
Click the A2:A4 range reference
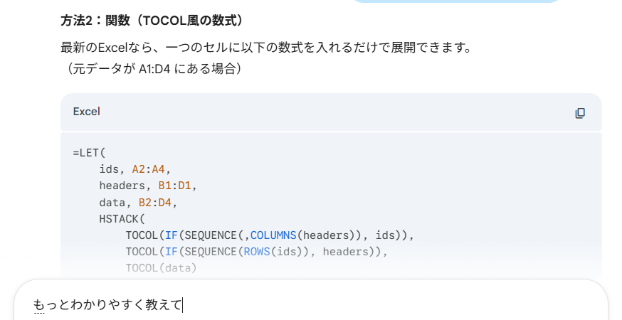(x=151, y=169)
